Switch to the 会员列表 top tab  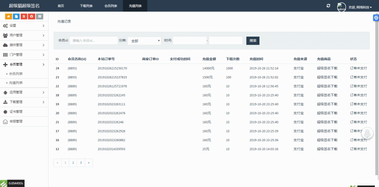(x=111, y=6)
